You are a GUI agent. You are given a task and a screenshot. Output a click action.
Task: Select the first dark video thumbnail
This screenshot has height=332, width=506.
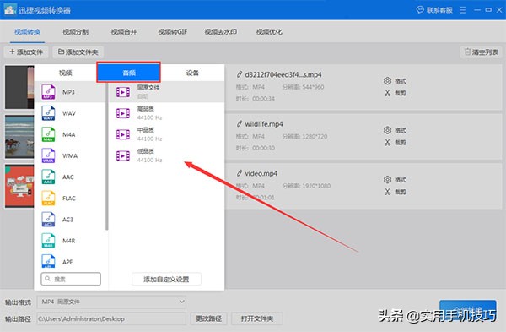tap(19, 87)
